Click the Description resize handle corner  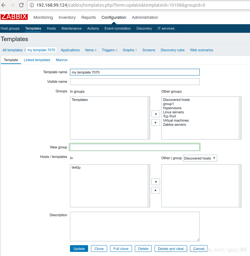[x=198, y=239]
